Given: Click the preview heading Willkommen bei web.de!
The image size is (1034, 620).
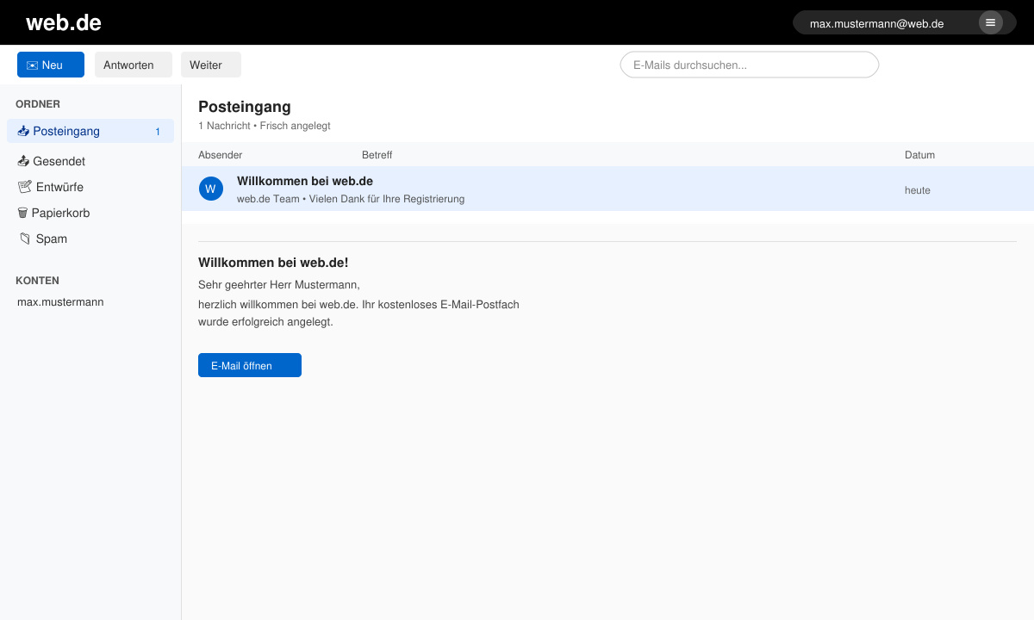Looking at the screenshot, I should click(273, 263).
